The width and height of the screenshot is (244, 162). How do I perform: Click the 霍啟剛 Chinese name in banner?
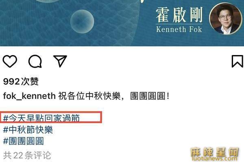(179, 15)
